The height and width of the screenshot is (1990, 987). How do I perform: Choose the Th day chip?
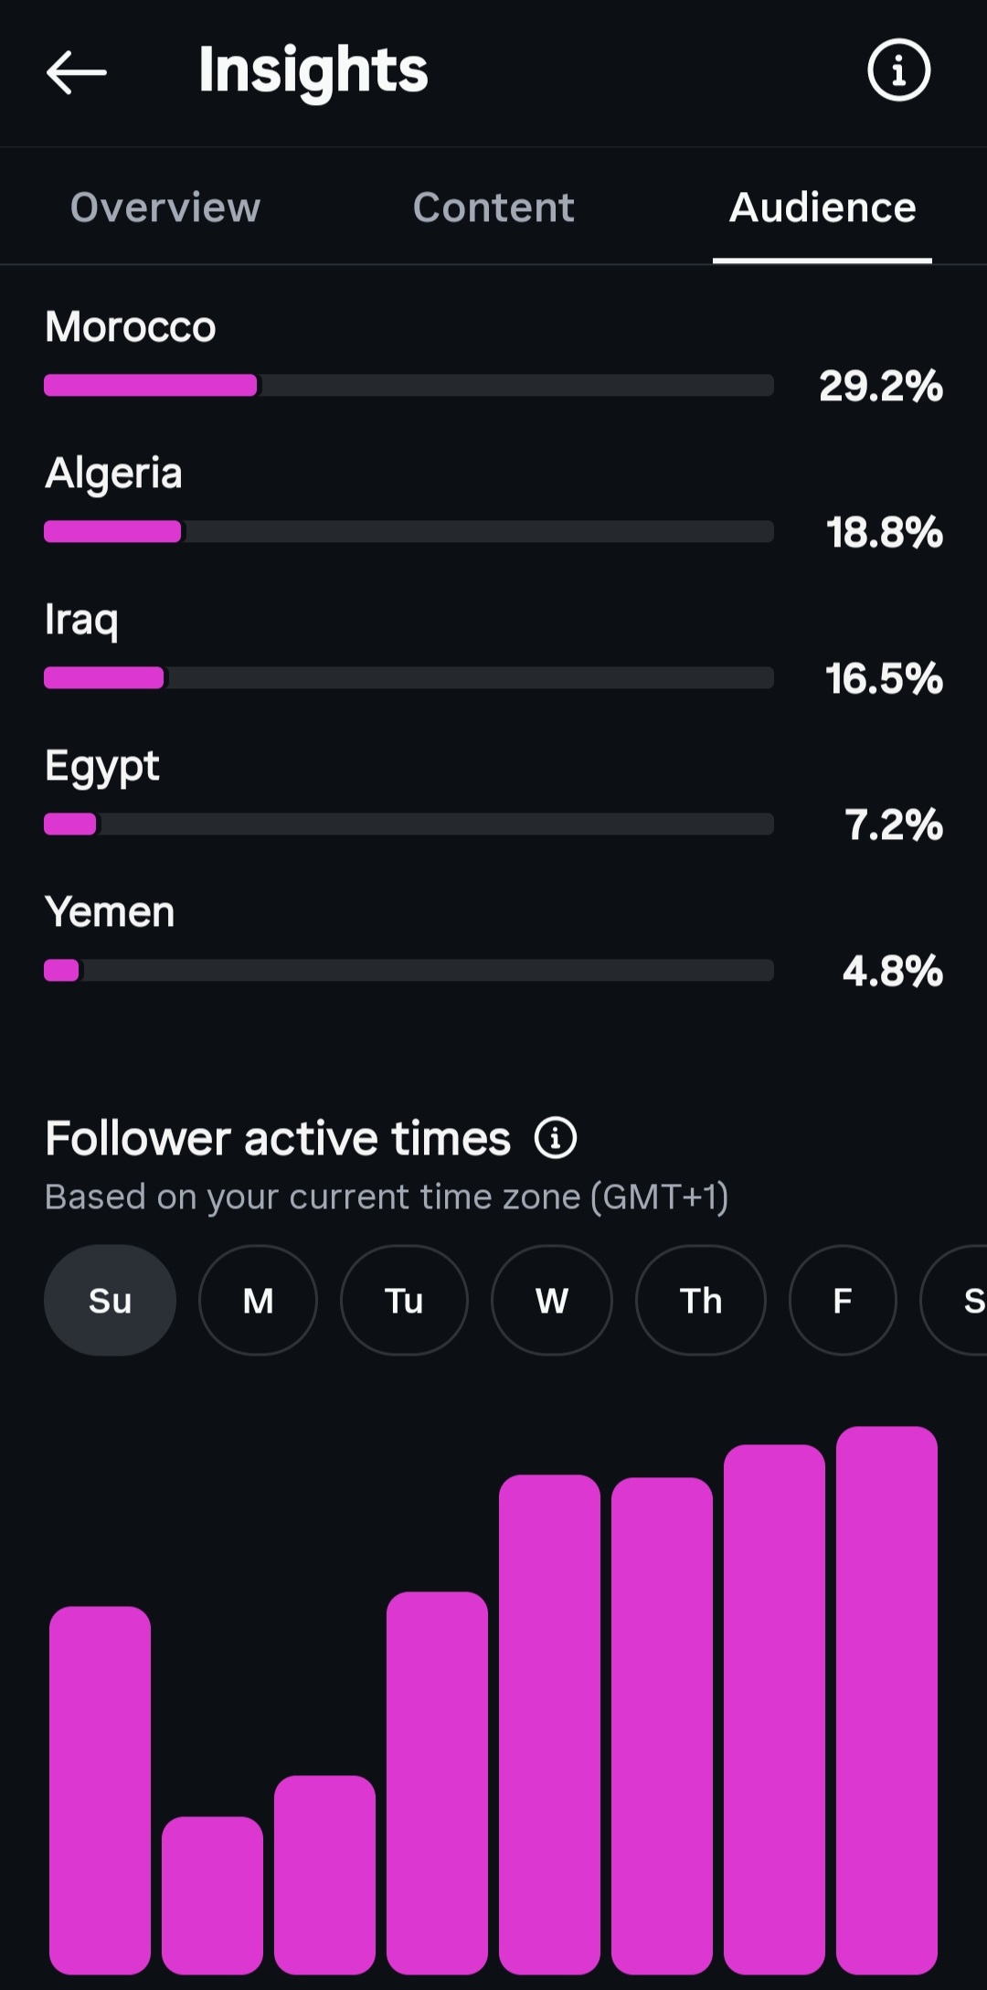coord(701,1300)
